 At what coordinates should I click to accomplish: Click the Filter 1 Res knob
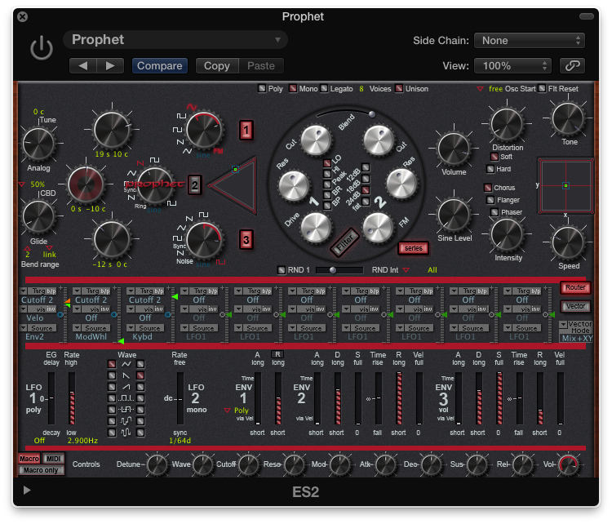tap(294, 185)
